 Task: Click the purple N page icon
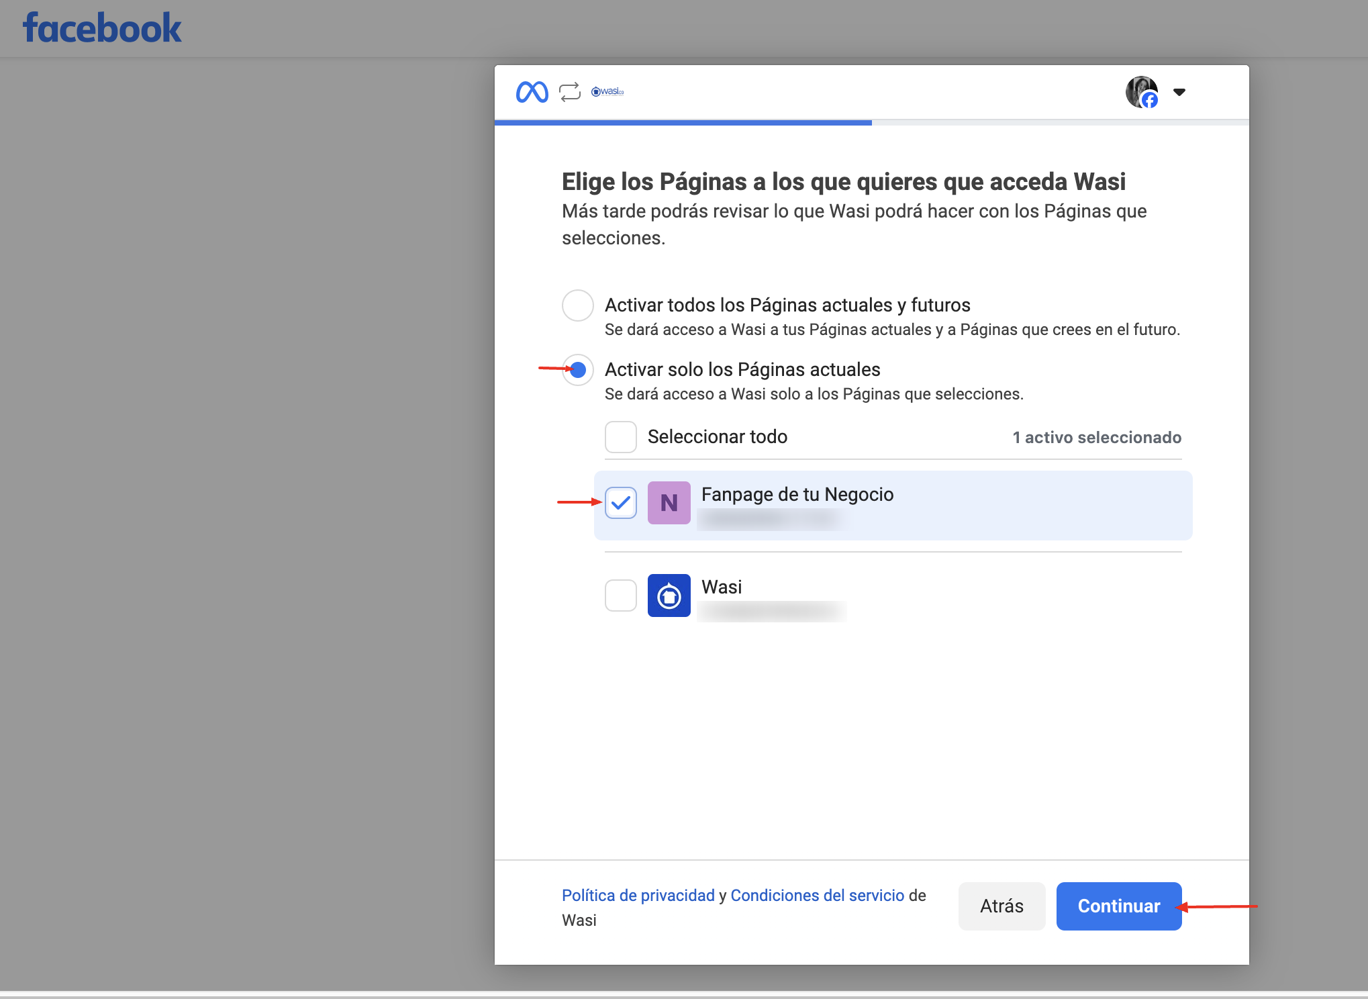coord(669,503)
